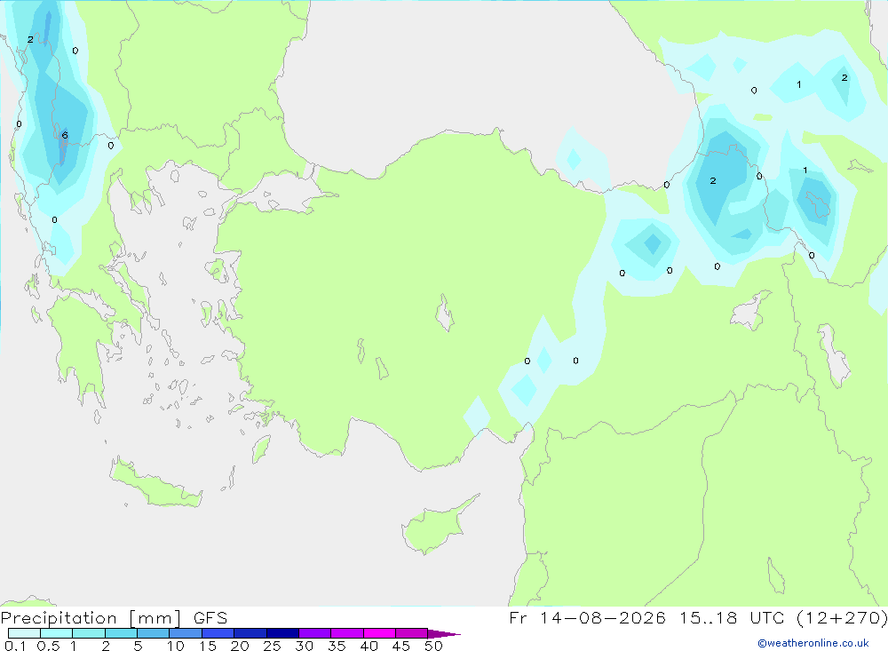Viewport: 888px width, 651px height.
Task: Pick the 45–50 mm legend swatch
Action: tap(412, 633)
